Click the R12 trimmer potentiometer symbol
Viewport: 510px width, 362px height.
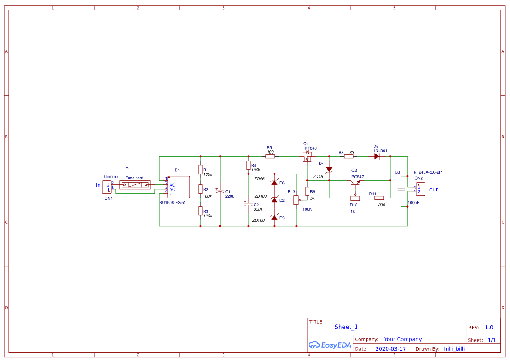coord(355,198)
